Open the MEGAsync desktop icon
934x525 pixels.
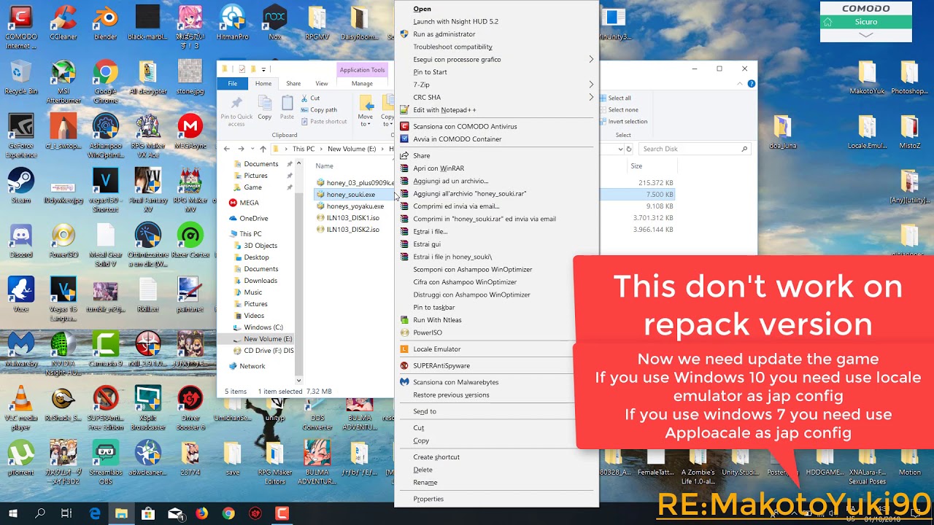(190, 131)
